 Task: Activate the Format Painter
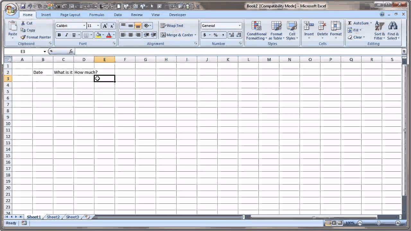(x=35, y=37)
